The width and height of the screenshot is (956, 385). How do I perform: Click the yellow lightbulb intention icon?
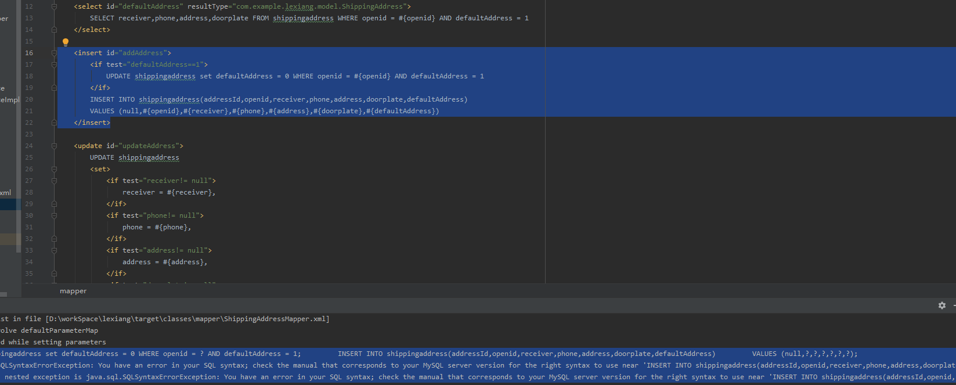point(66,42)
